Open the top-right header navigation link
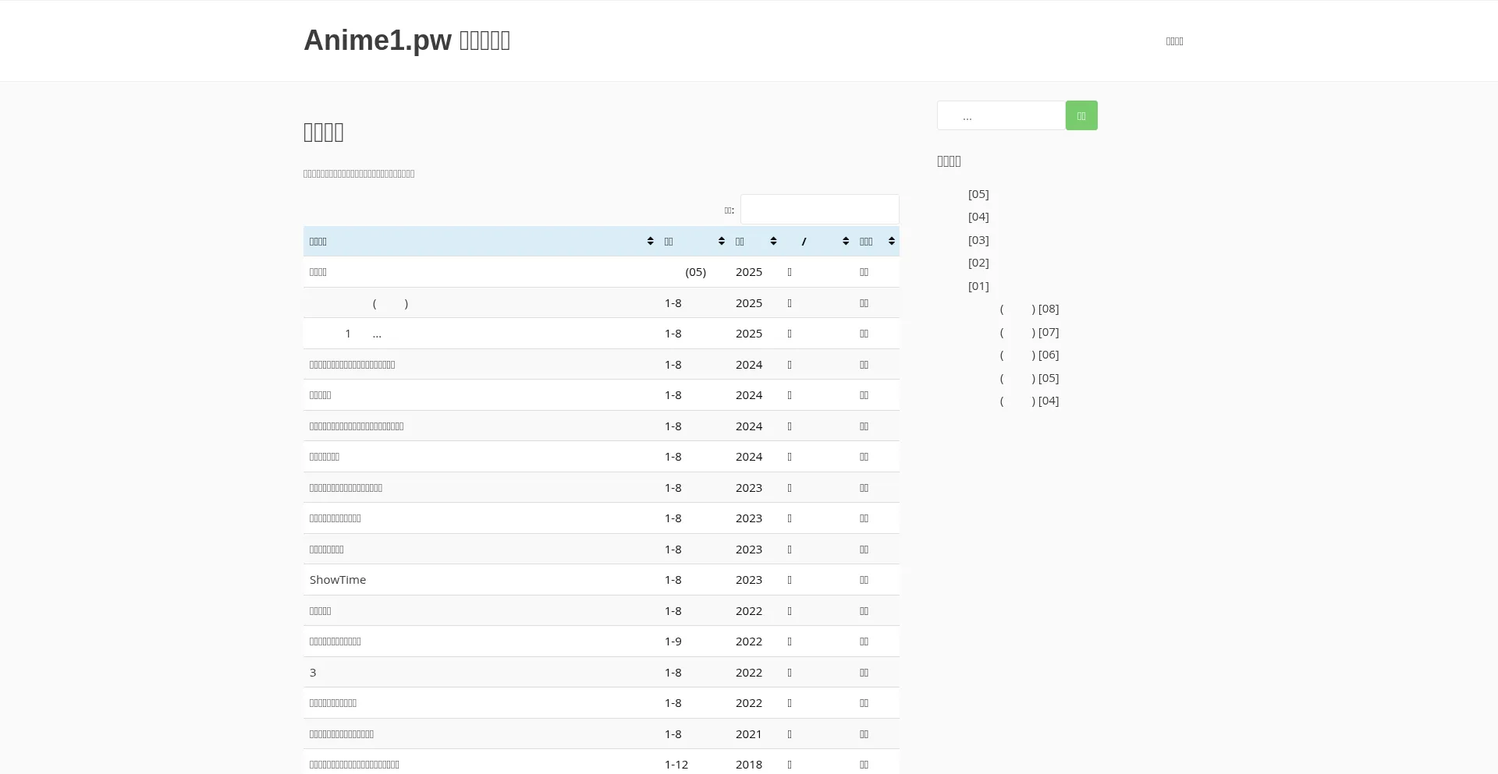1498x774 pixels. (x=1174, y=41)
